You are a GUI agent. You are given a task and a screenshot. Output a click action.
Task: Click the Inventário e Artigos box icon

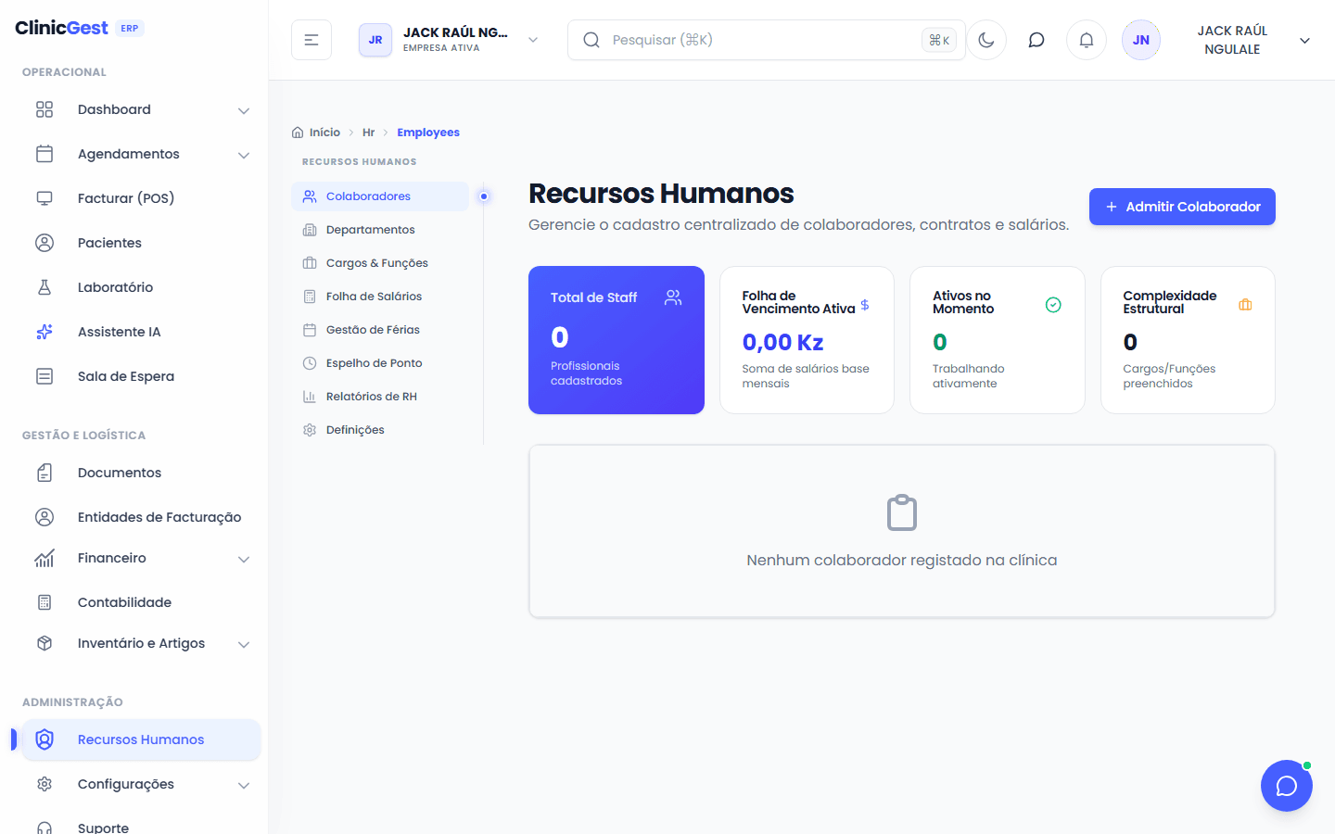44,643
